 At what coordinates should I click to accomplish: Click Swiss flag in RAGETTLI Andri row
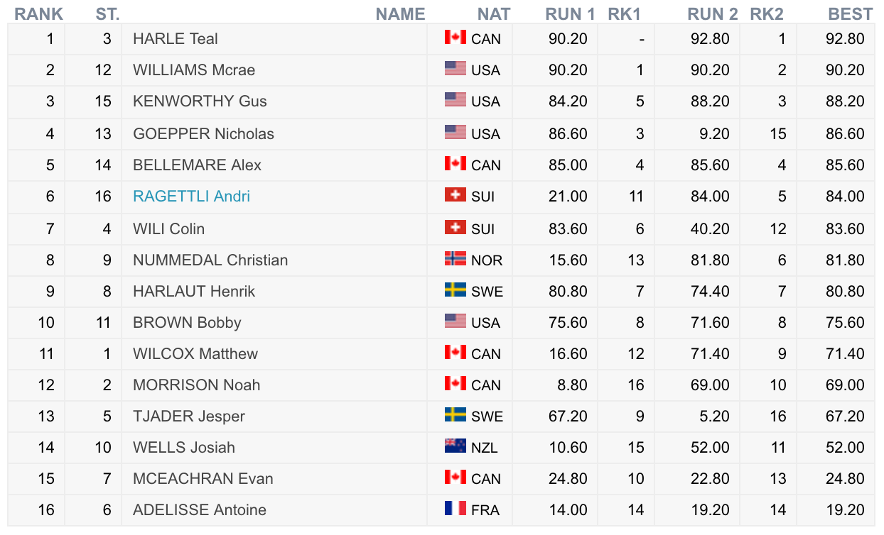click(x=456, y=195)
